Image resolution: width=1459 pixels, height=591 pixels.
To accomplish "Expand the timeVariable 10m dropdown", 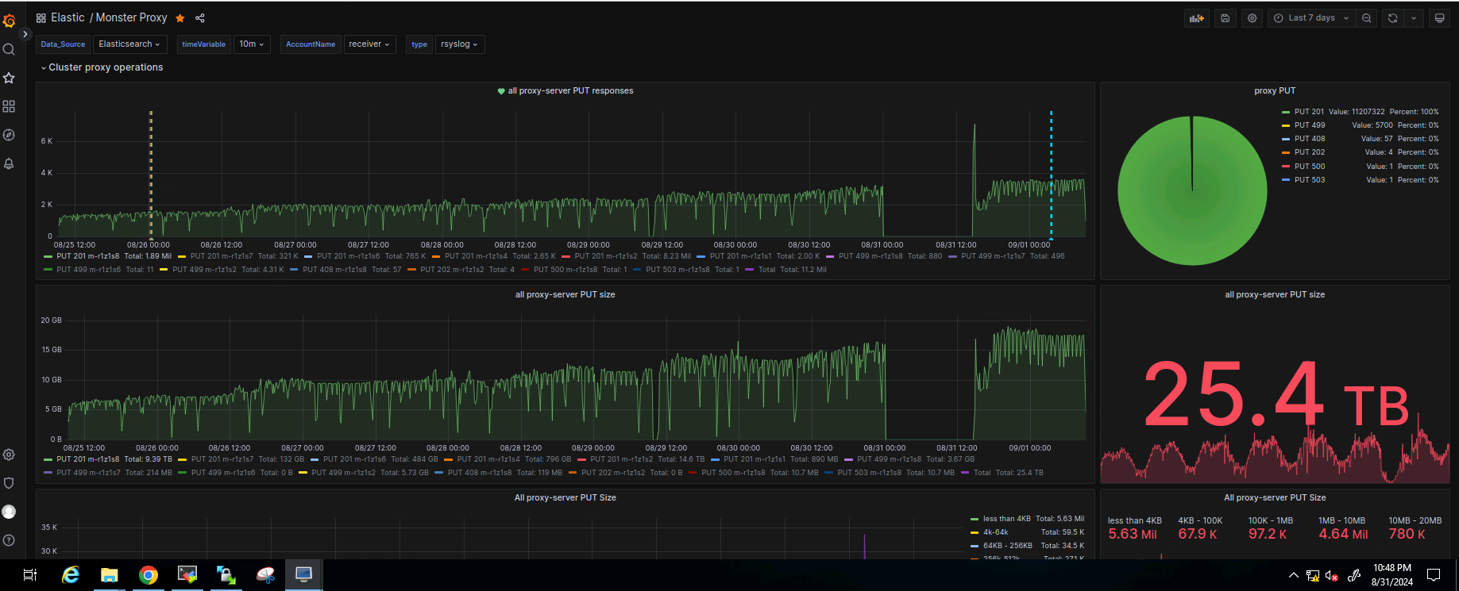I will [x=252, y=44].
